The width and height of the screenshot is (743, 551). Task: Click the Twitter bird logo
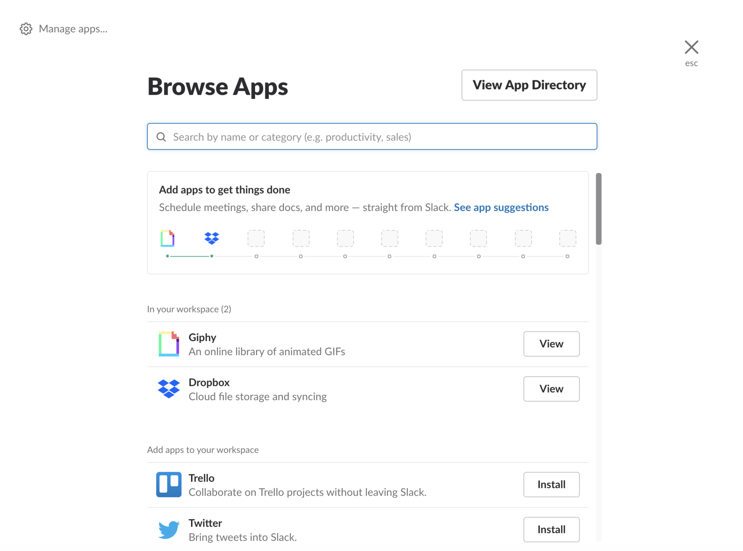click(x=169, y=529)
